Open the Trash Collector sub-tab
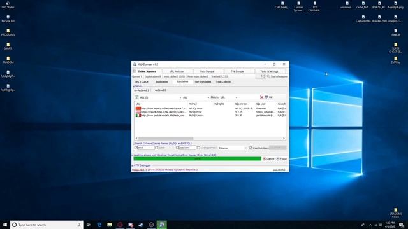Viewport: 408px width, 229px height. [223, 82]
